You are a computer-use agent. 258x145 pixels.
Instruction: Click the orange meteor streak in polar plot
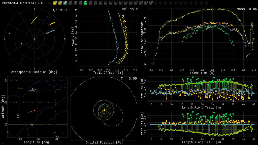(x=52, y=23)
